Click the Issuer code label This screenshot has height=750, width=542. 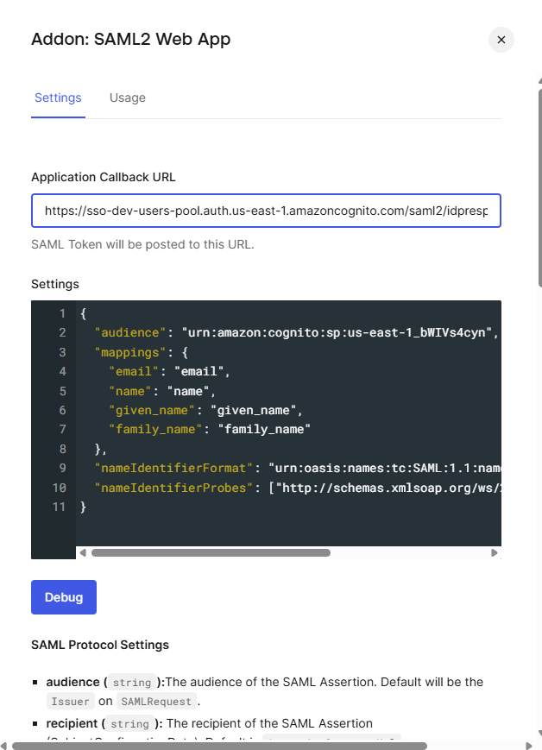pos(70,702)
